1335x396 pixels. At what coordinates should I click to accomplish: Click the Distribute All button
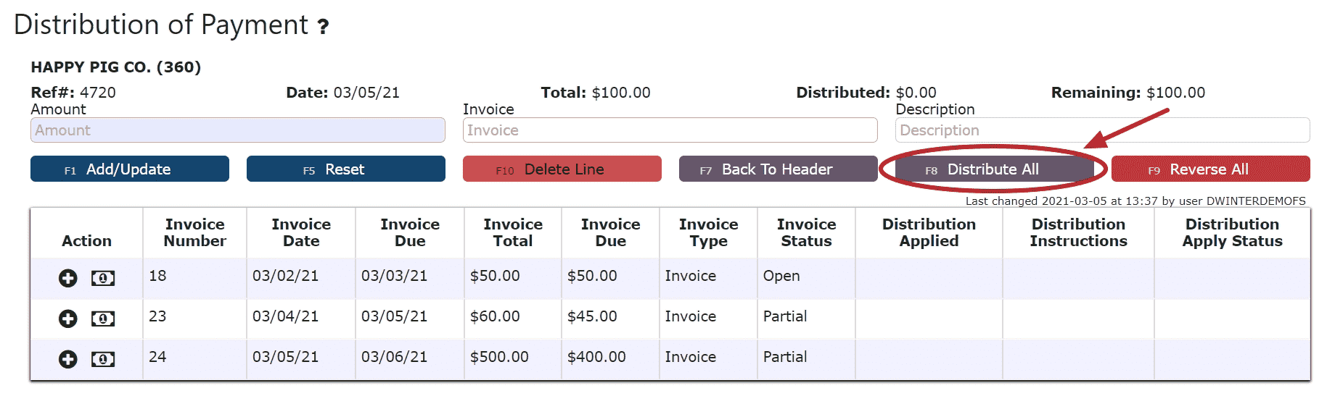tap(994, 169)
